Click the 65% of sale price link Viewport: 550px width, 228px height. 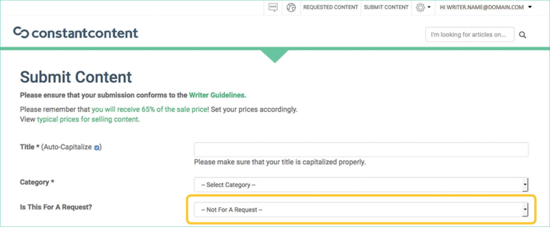[150, 109]
